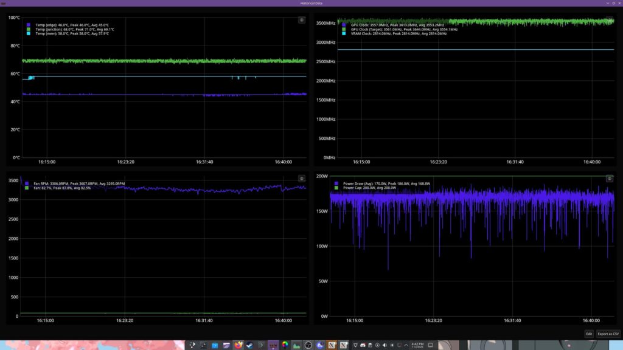The height and width of the screenshot is (350, 623).
Task: Click the display tray icon beside the hidden-icons arrow
Action: click(x=399, y=345)
